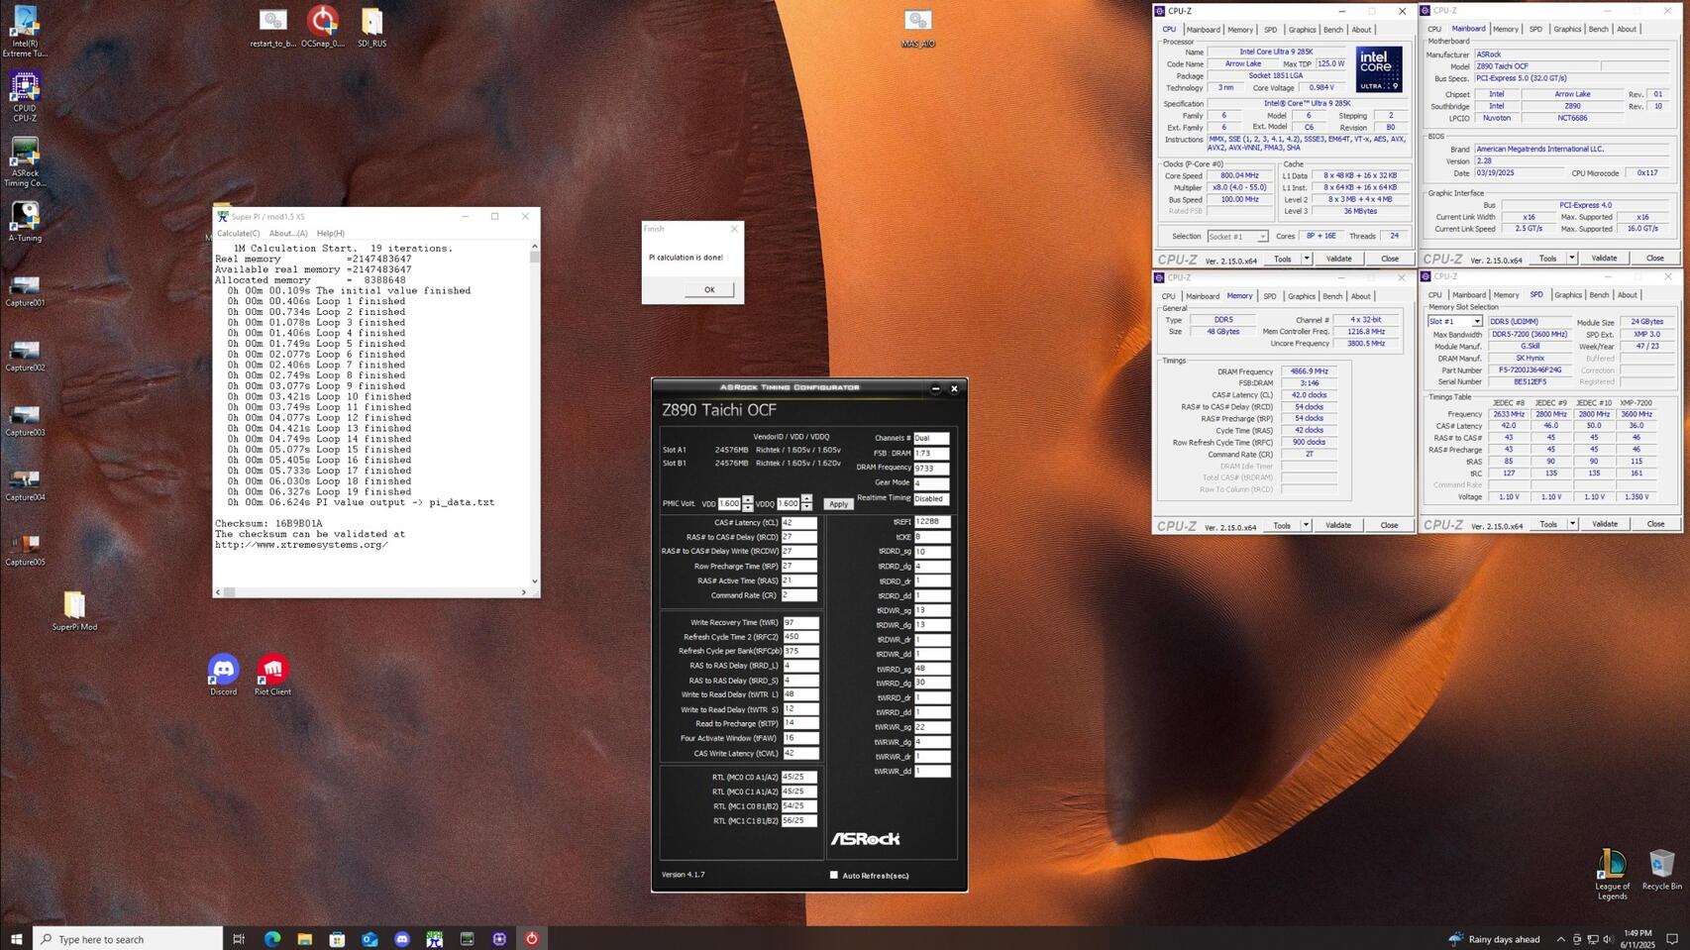
Task: Open Calculate(C) menu in Super PI
Action: pyautogui.click(x=238, y=233)
